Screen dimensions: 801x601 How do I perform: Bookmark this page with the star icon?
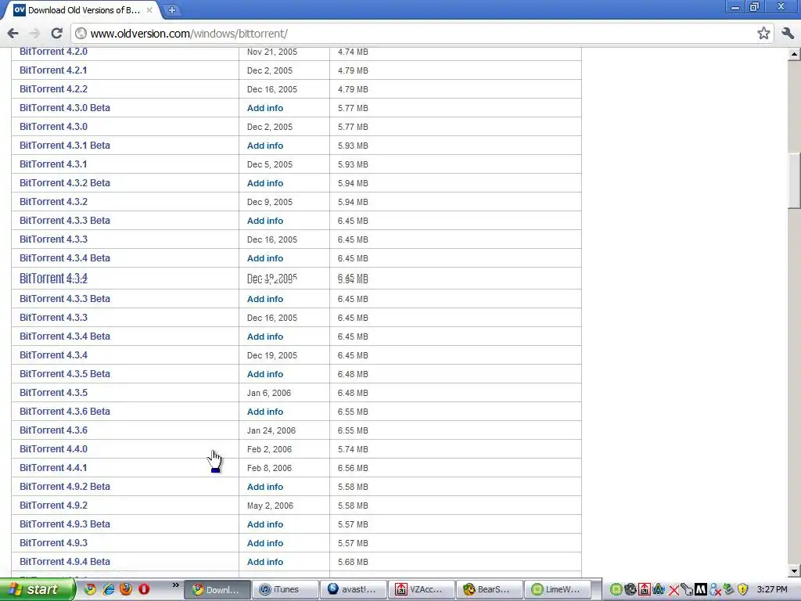point(763,34)
